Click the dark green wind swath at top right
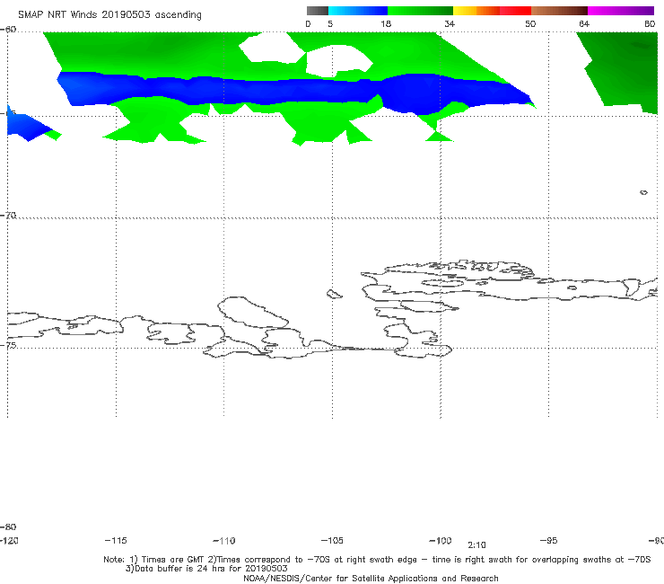 pyautogui.click(x=623, y=68)
